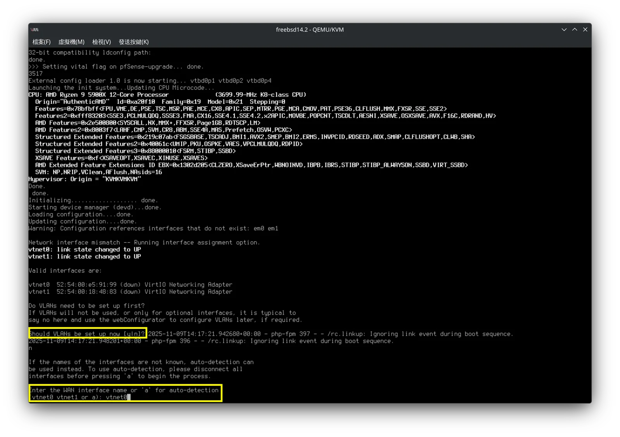Click '32-bit compatibility ldconfig path:' line
Screen dimensions: 620x437
click(x=90, y=52)
